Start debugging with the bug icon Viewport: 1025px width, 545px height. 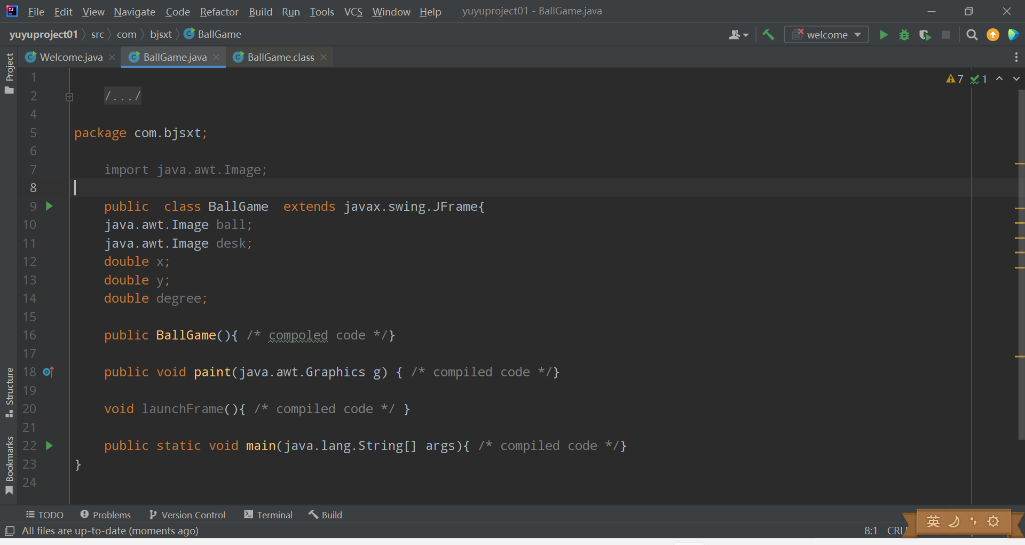click(904, 35)
